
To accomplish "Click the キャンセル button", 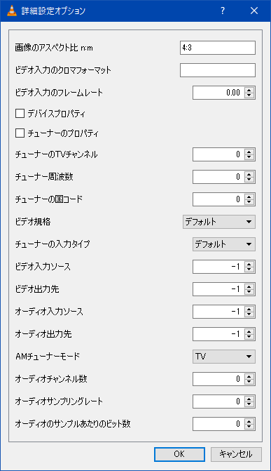I will [236, 454].
